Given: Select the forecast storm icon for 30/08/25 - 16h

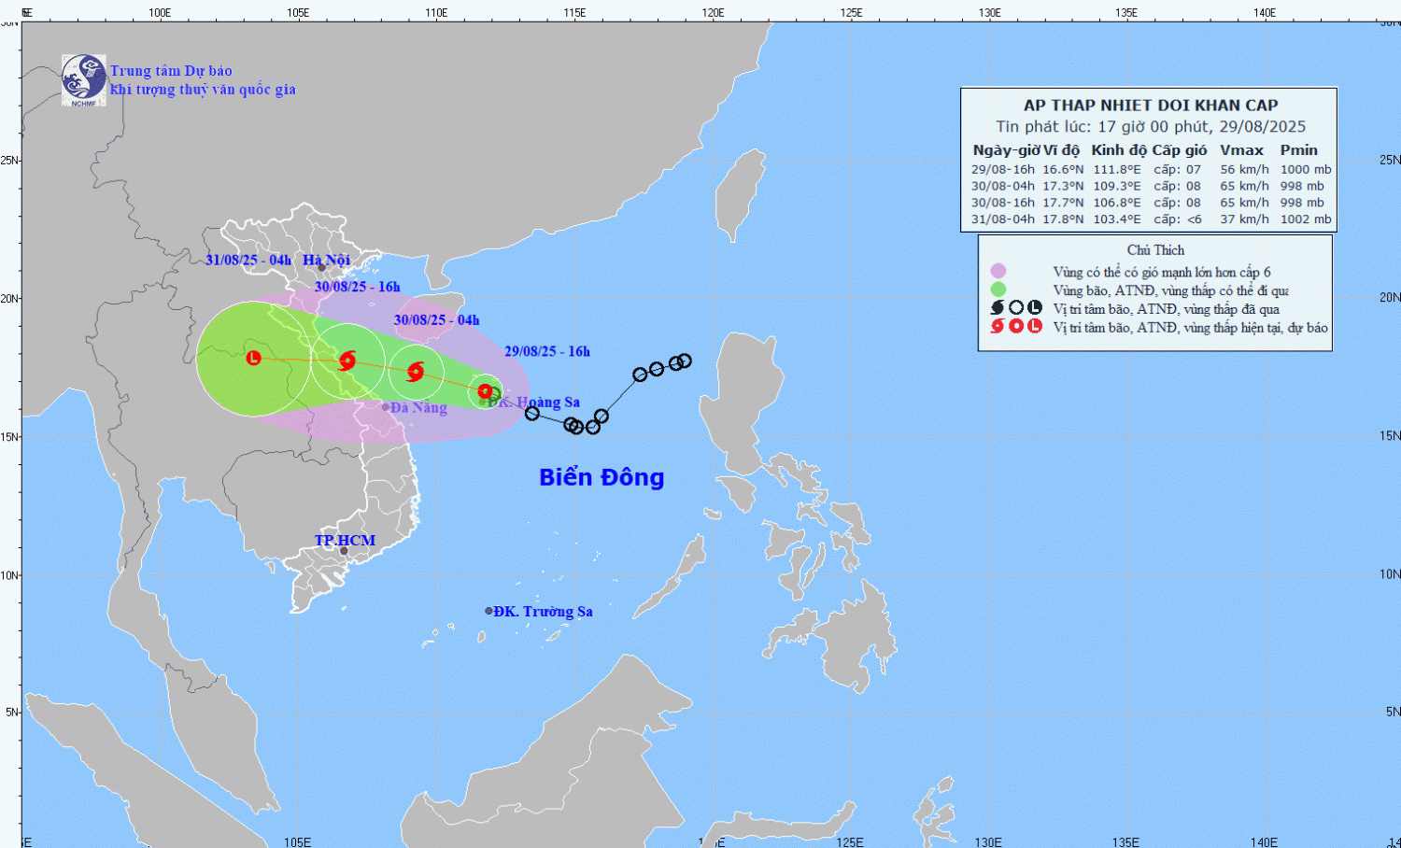Looking at the screenshot, I should [x=347, y=360].
